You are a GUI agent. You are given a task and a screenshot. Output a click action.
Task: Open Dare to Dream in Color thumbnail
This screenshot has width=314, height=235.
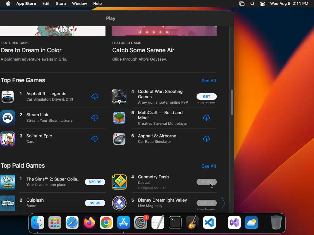point(53,31)
